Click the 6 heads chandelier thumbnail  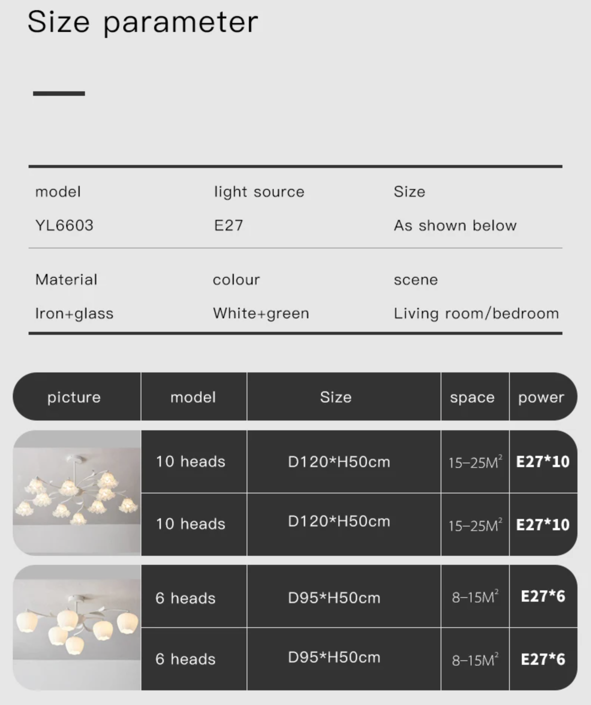(x=77, y=628)
